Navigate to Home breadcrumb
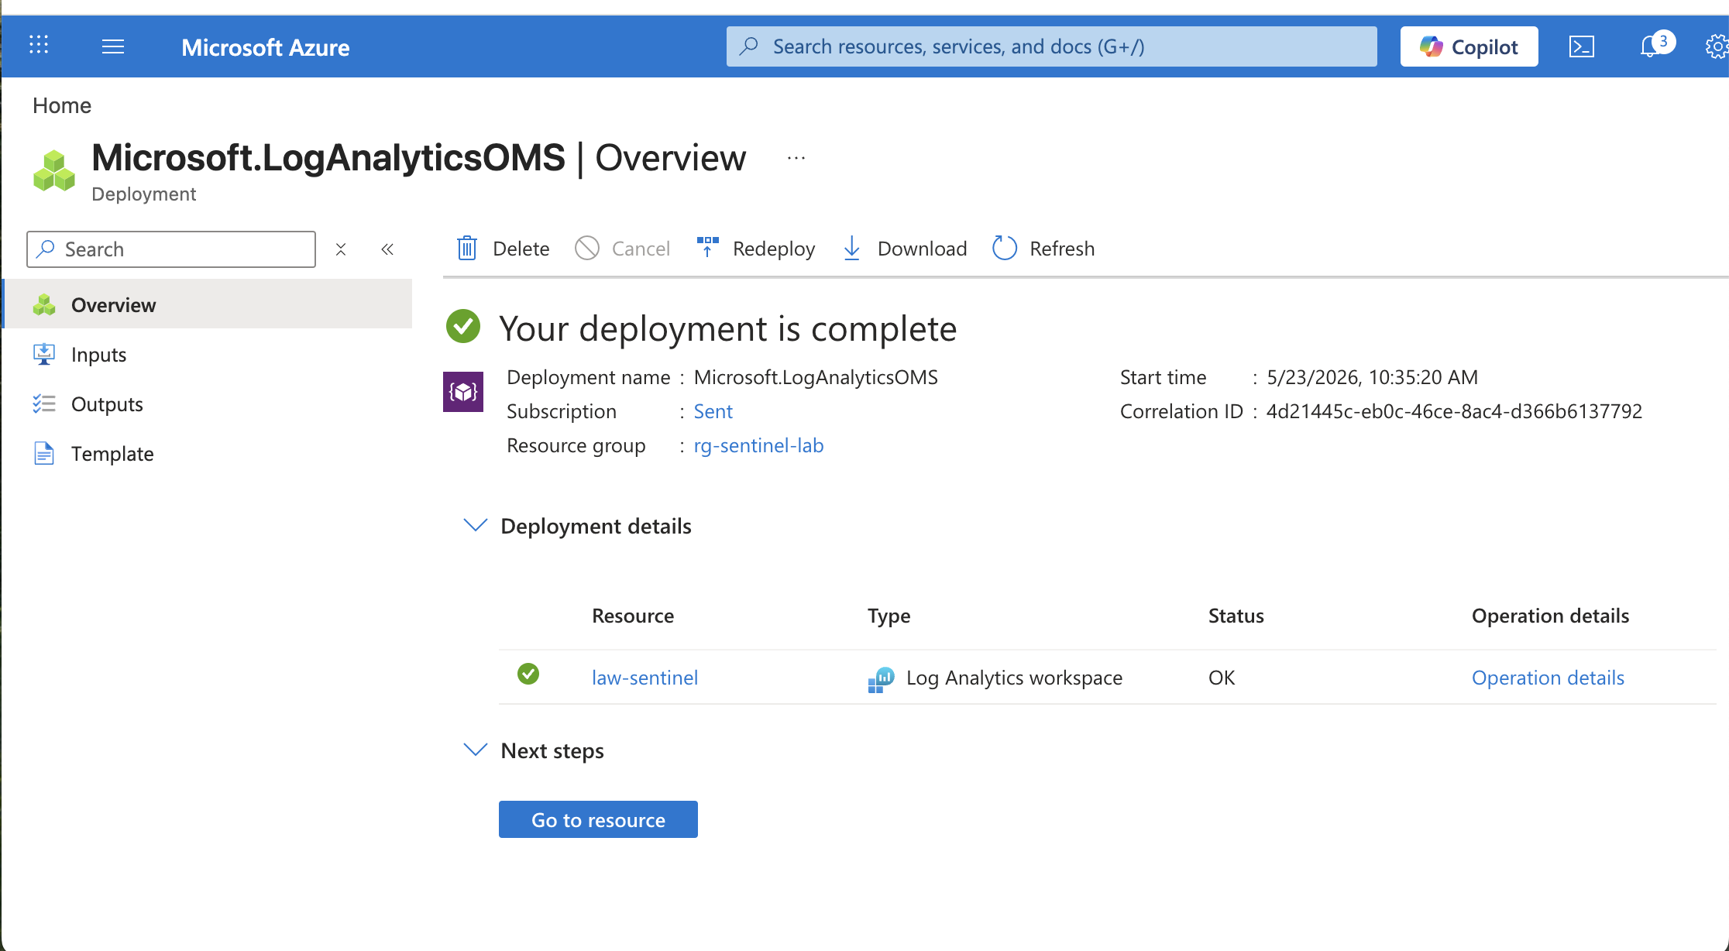Screen dimensions: 1729x951 click(x=62, y=105)
